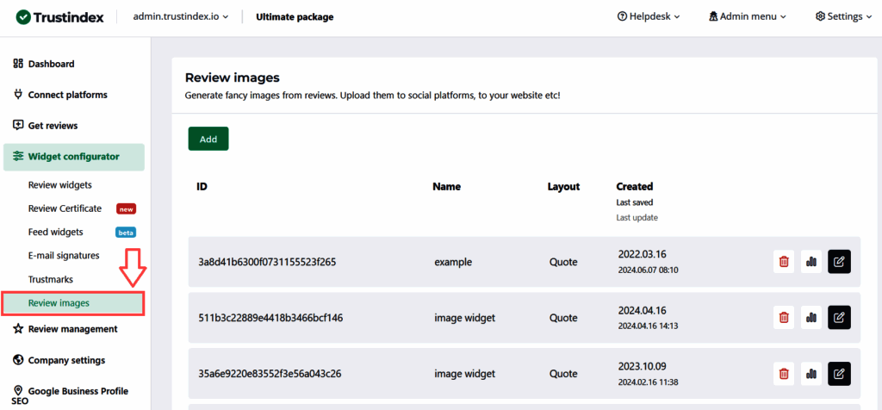
Task: Delete the 'example' review image row
Action: tap(784, 262)
